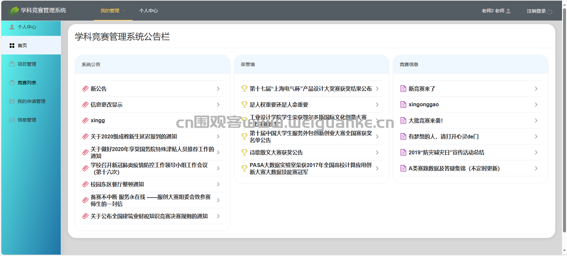Click the grid icon beside 首页
Image resolution: width=567 pixels, height=256 pixels.
[12, 45]
